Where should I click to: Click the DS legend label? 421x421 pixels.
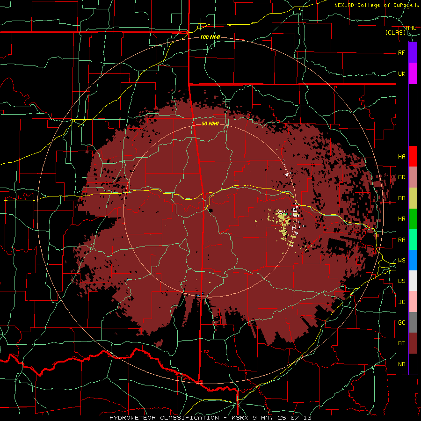click(x=401, y=281)
